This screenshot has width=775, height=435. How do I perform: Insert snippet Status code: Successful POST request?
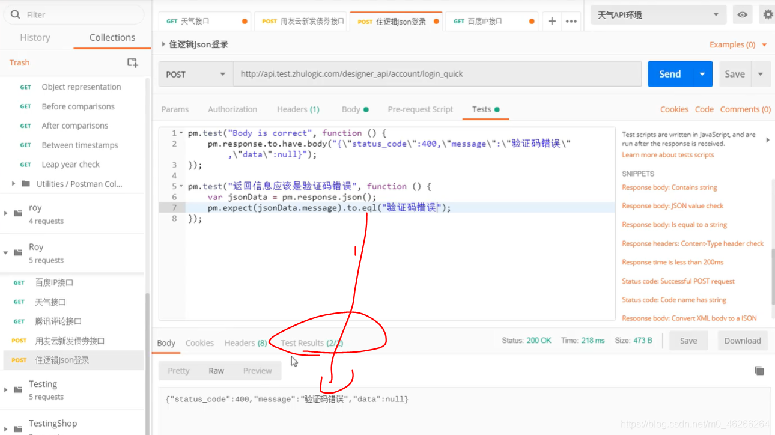(678, 281)
